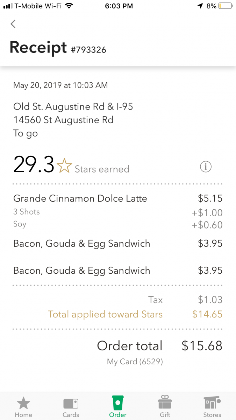This screenshot has height=420, width=236.
Task: Tap the back arrow chevron
Action: pos(13,24)
